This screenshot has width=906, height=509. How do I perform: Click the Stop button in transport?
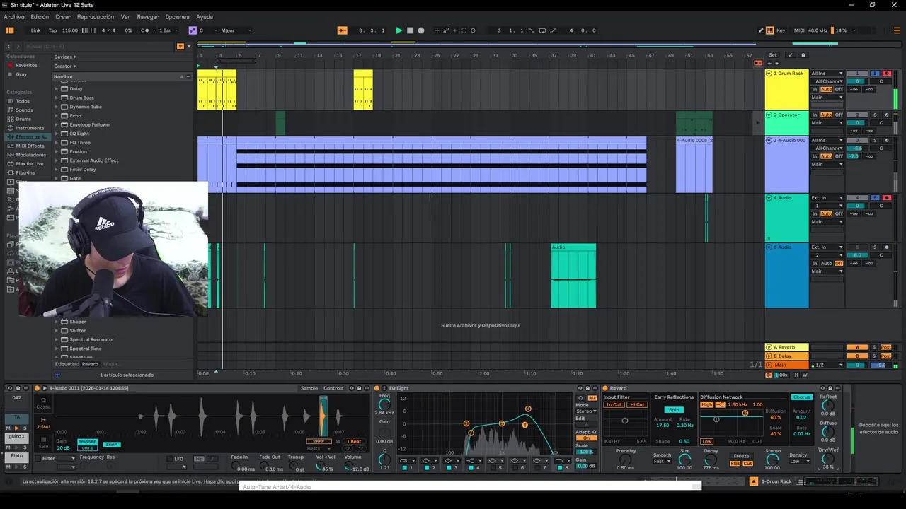coord(410,30)
